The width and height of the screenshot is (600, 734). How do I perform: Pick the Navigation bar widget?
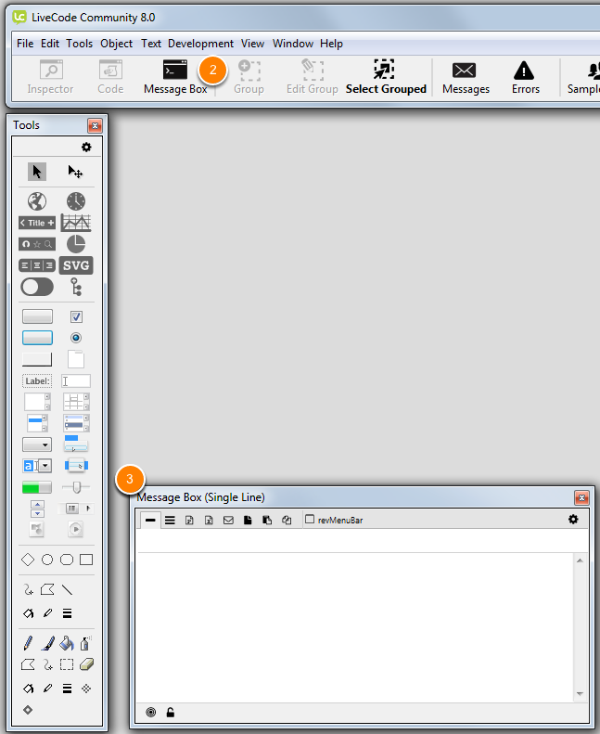coord(37,244)
